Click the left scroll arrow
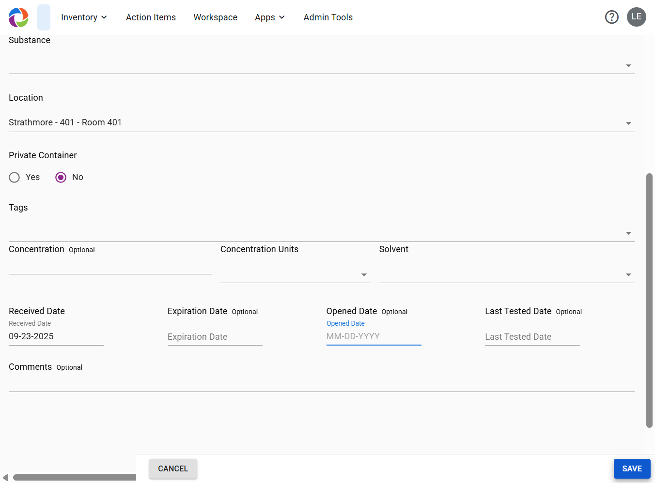Image resolution: width=655 pixels, height=483 pixels. click(5, 478)
